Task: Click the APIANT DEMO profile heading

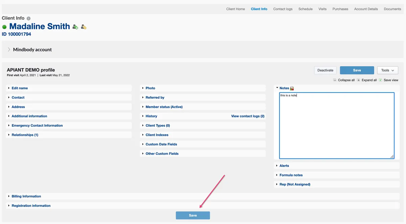Action: 31,70
